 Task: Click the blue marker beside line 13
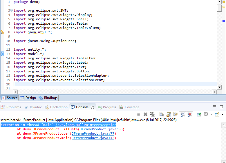tap(2, 54)
